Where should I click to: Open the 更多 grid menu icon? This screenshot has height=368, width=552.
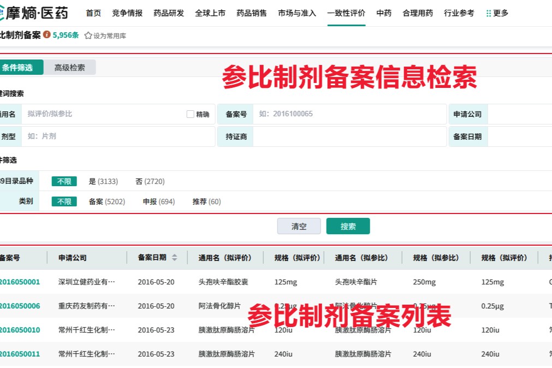[x=488, y=13]
